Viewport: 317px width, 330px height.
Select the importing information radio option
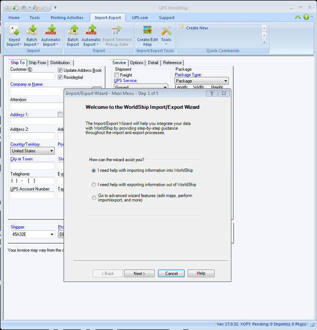tap(94, 170)
